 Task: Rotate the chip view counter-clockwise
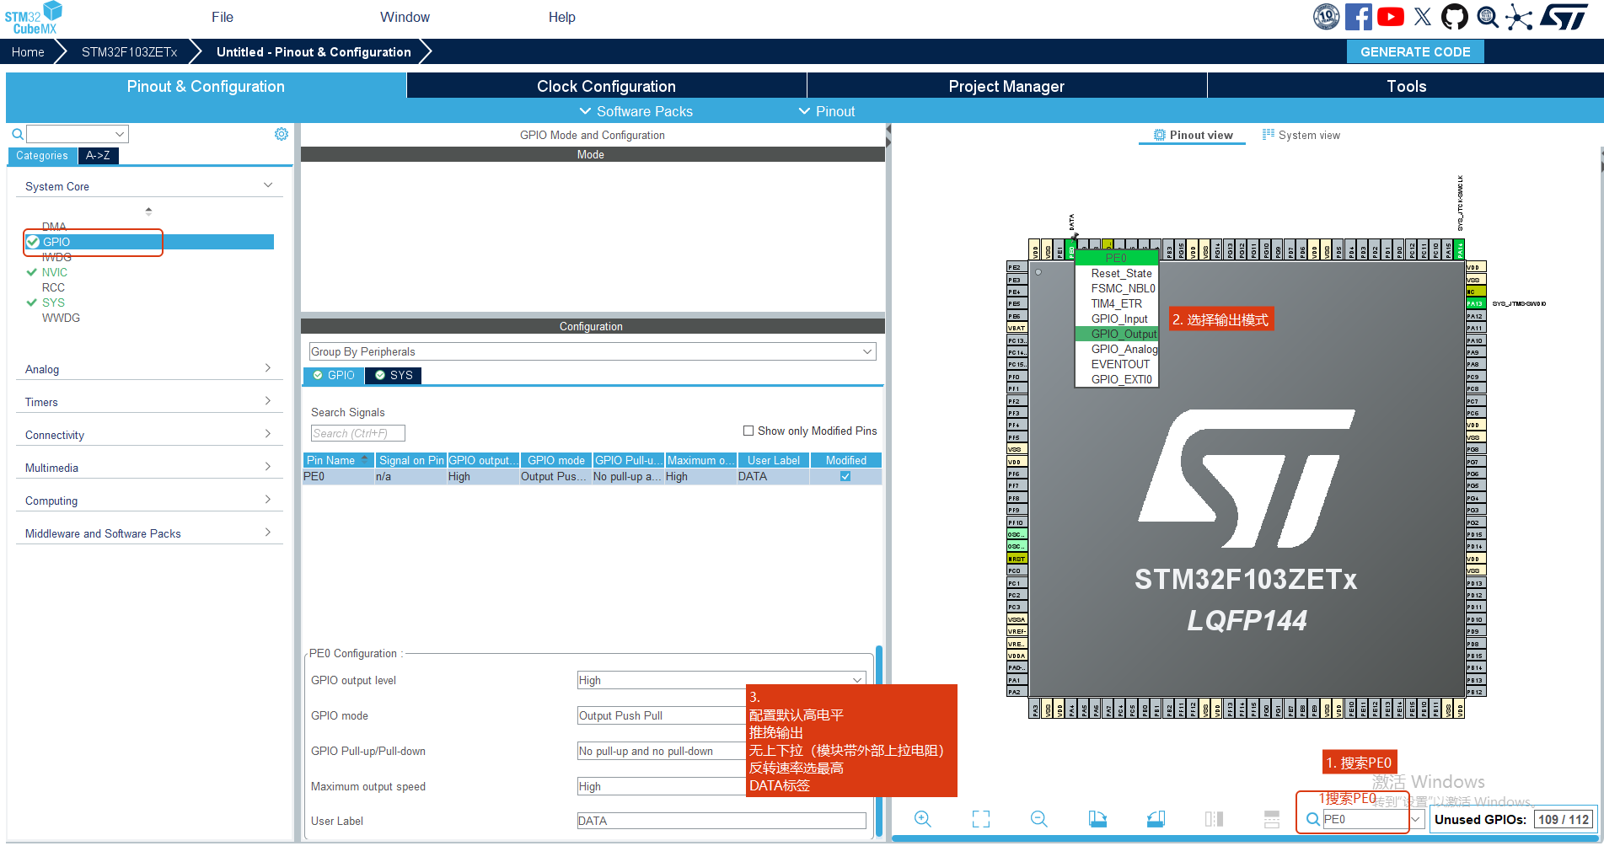pos(1156,819)
